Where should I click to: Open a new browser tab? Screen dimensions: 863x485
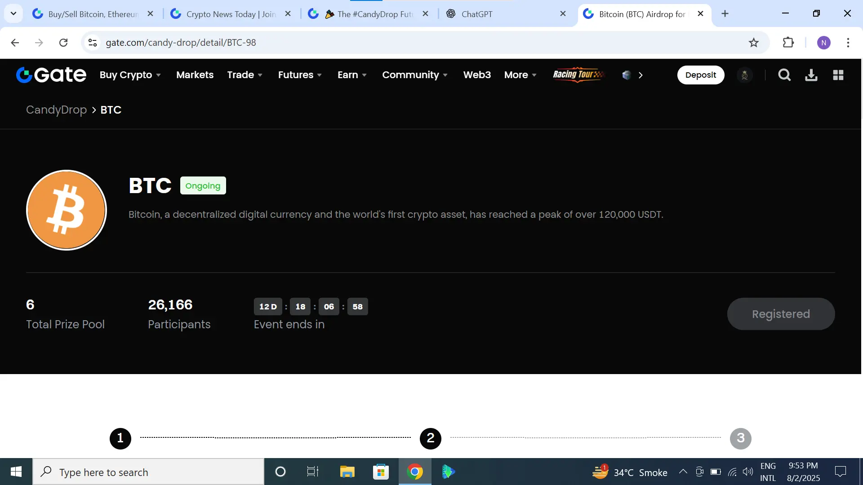coord(725,14)
